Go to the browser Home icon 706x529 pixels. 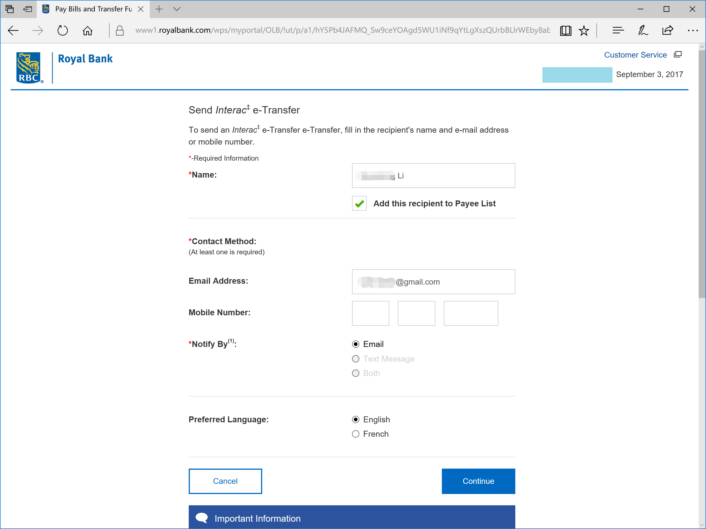click(x=88, y=30)
